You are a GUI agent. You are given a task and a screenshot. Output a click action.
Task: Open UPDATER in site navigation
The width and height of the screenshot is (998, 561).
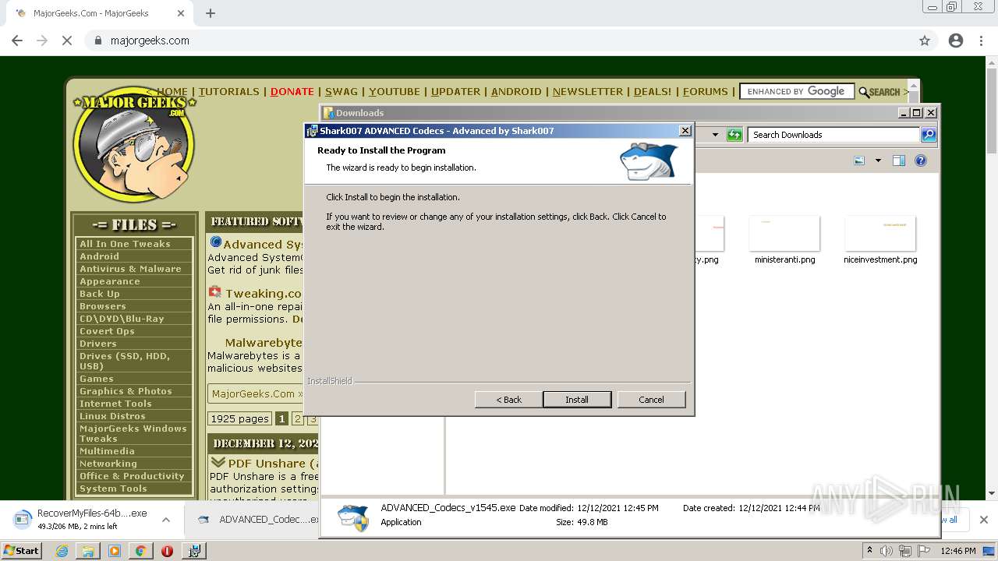455,91
